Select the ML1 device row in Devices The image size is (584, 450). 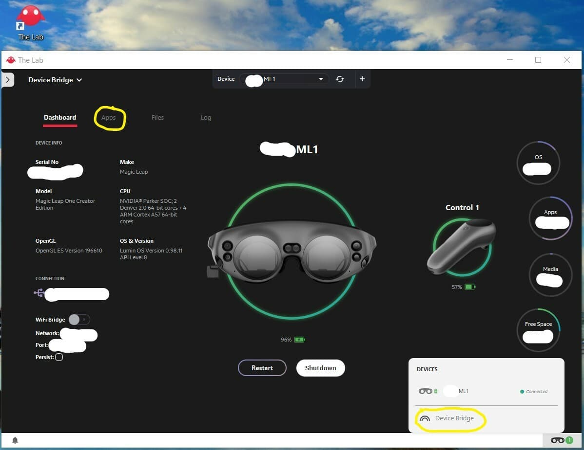486,391
